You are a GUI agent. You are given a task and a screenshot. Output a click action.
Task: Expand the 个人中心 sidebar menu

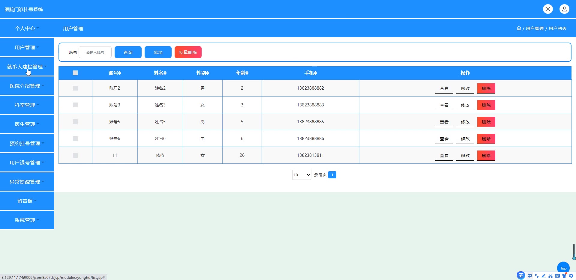point(27,28)
